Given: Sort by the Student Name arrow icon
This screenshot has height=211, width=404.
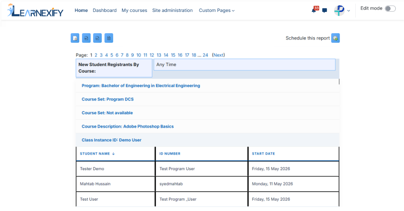Looking at the screenshot, I should [113, 154].
